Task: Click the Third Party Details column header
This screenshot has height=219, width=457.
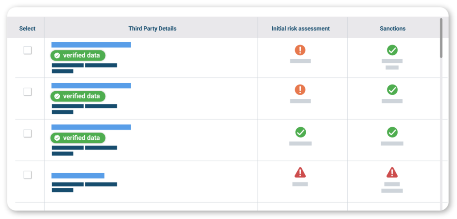Action: coord(152,28)
